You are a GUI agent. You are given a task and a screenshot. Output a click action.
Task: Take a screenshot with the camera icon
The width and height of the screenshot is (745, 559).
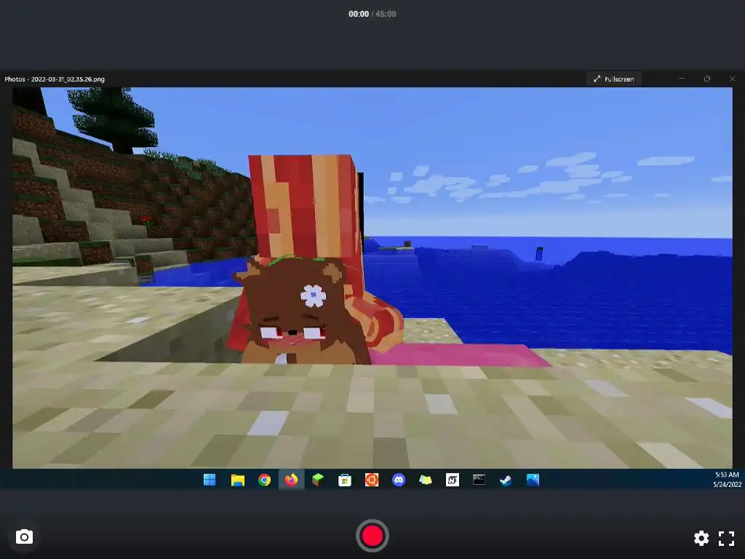point(24,537)
